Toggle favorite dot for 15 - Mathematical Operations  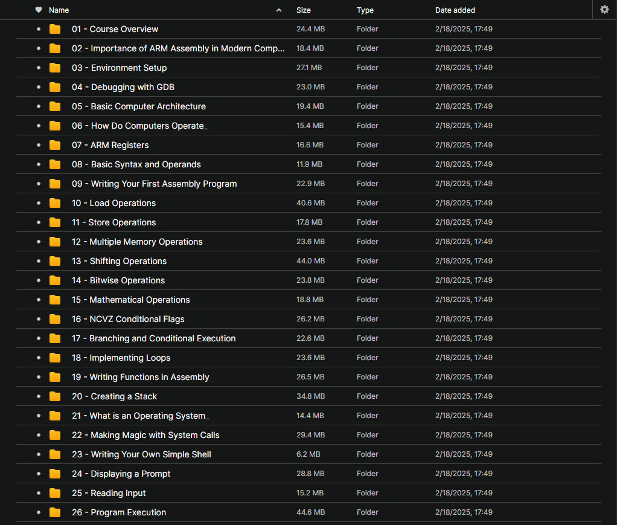click(x=39, y=300)
